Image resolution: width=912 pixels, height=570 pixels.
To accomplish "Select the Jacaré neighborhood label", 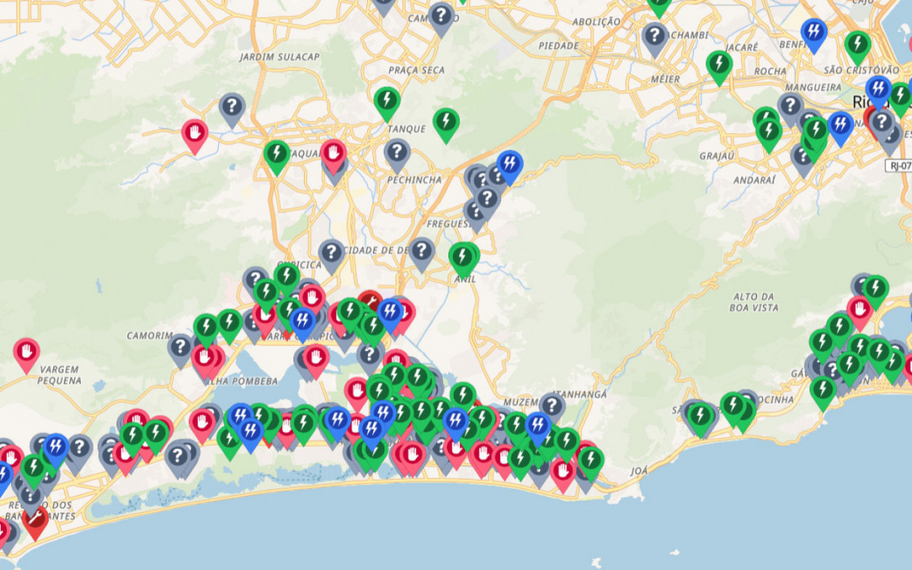I will point(742,47).
